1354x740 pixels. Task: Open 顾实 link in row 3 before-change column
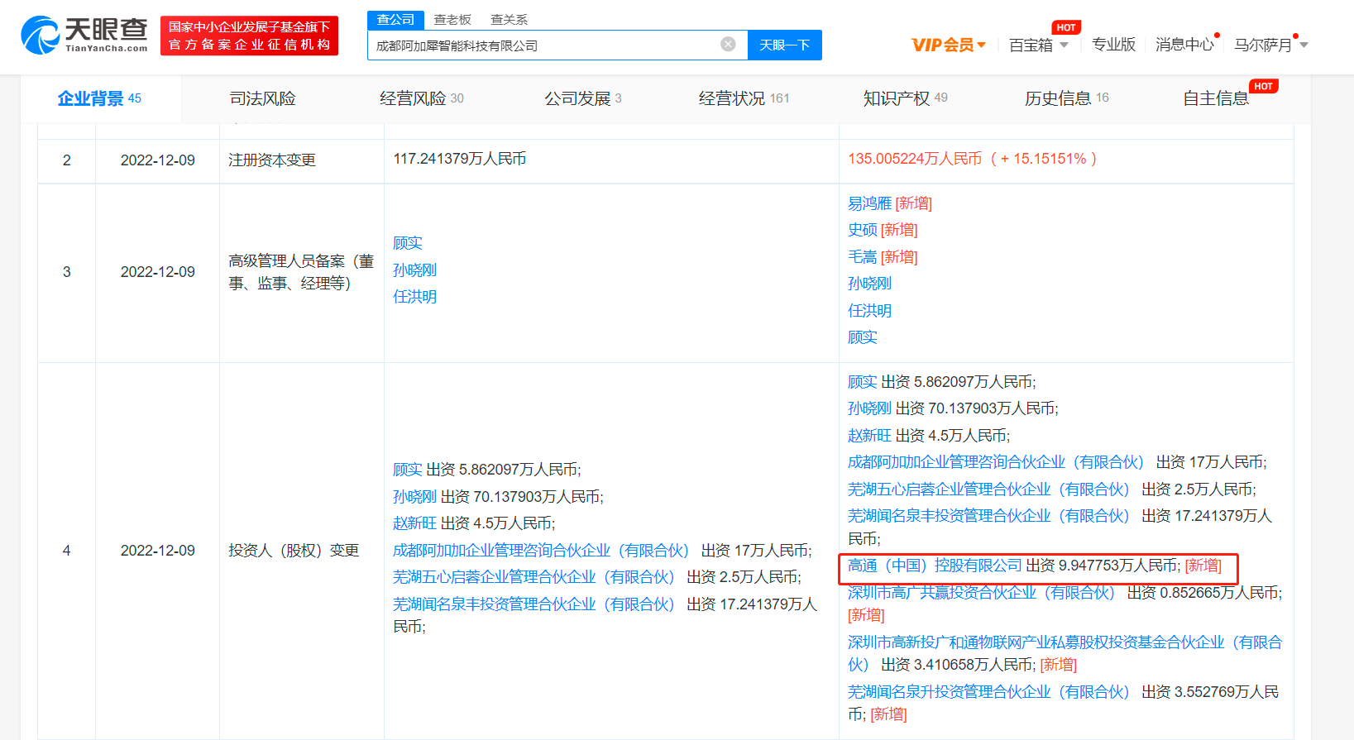(408, 243)
